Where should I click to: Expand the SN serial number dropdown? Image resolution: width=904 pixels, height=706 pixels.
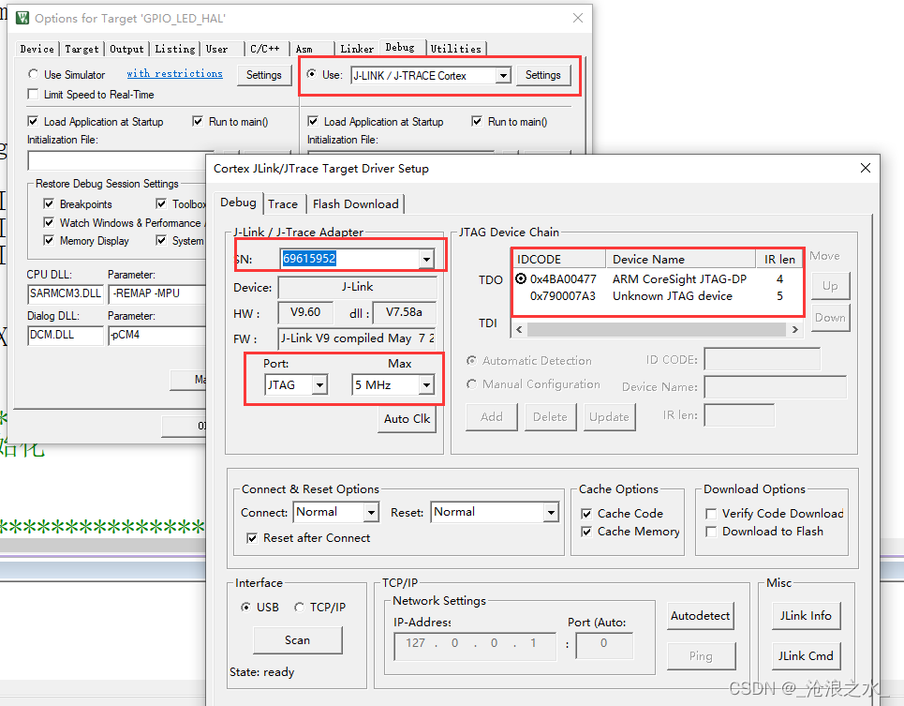click(426, 259)
